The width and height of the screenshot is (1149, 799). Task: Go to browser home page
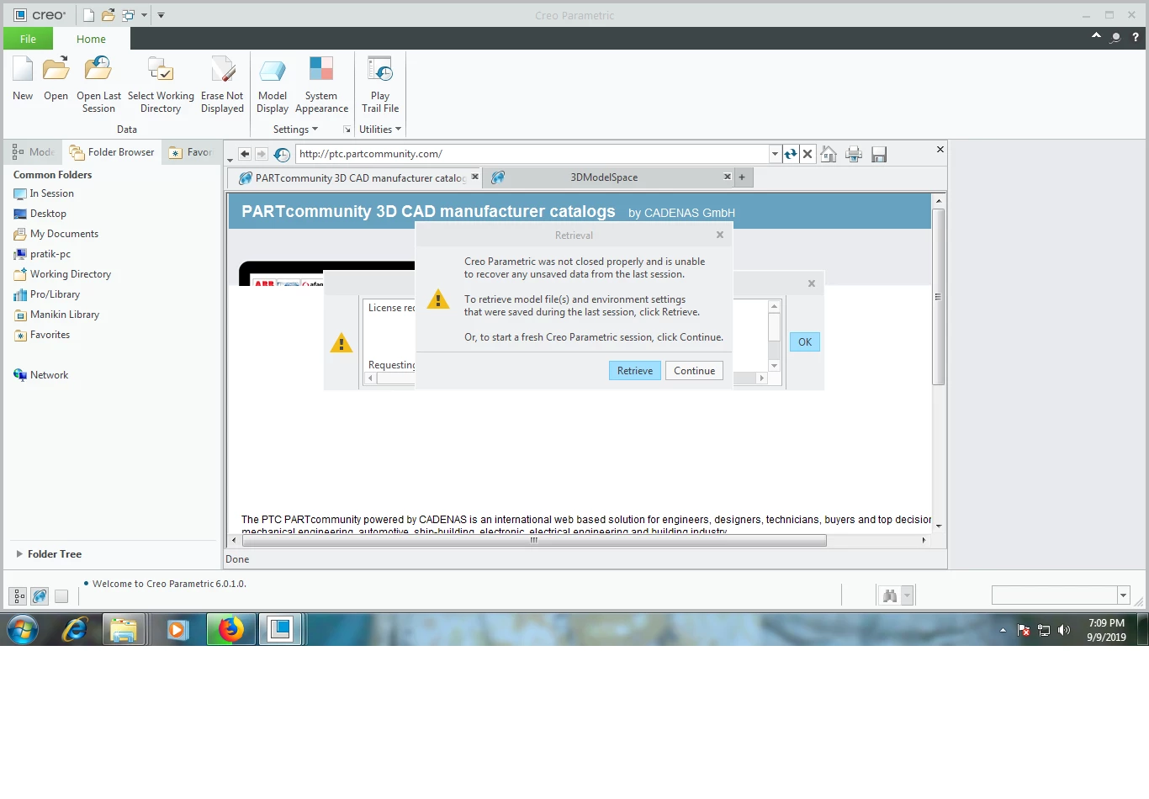829,154
